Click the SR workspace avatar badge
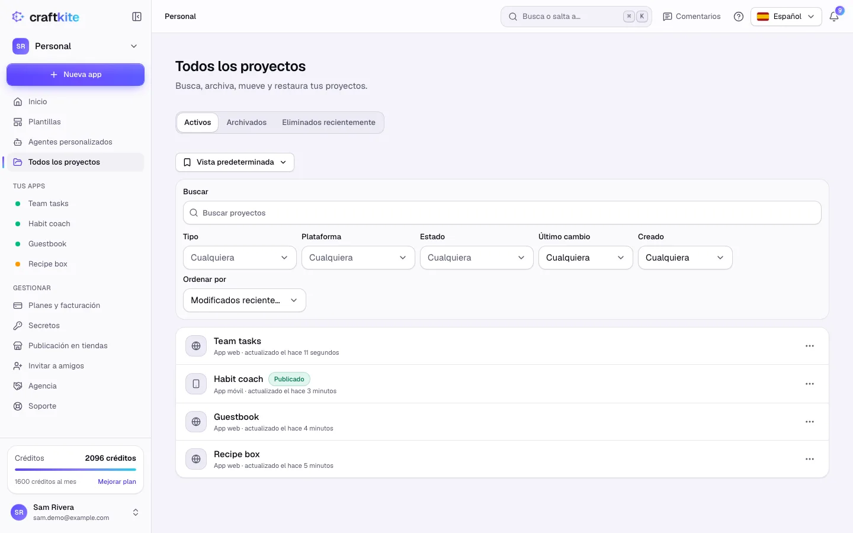Screen dimensions: 853x533 click(21, 46)
